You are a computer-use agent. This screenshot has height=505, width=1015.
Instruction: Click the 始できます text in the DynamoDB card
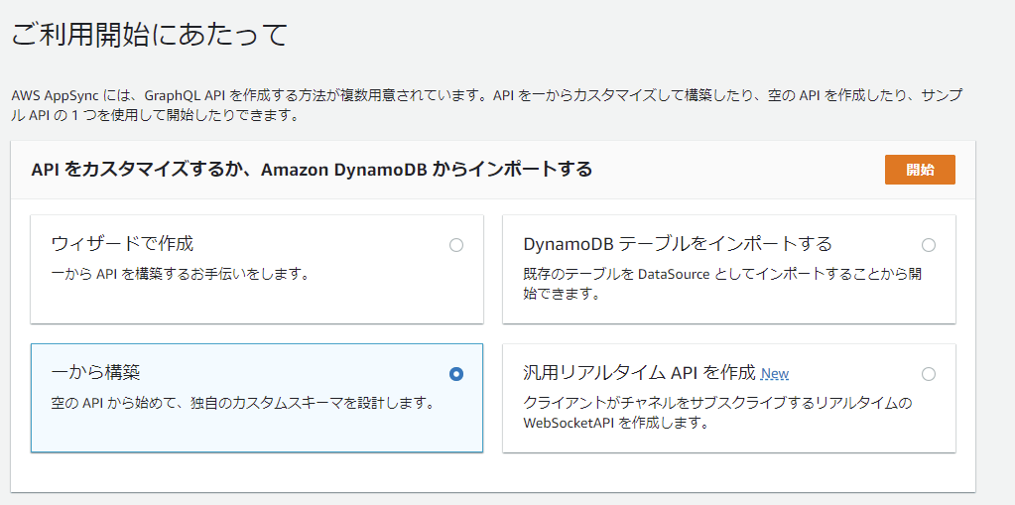click(561, 294)
